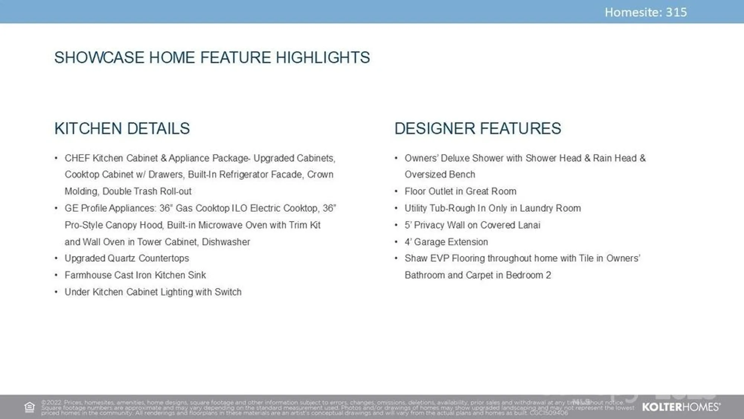Click Utility Tub-Rough In Only line

tap(493, 208)
